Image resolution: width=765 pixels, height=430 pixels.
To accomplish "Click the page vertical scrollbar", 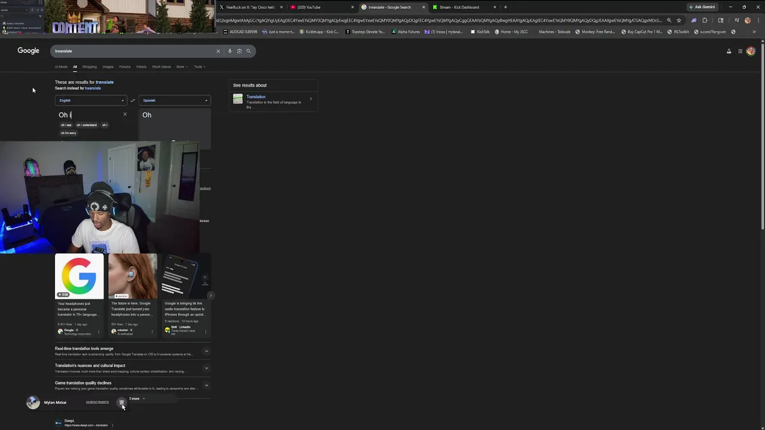I will click(x=762, y=137).
